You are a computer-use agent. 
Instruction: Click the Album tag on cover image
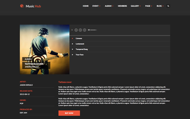pos(28,59)
